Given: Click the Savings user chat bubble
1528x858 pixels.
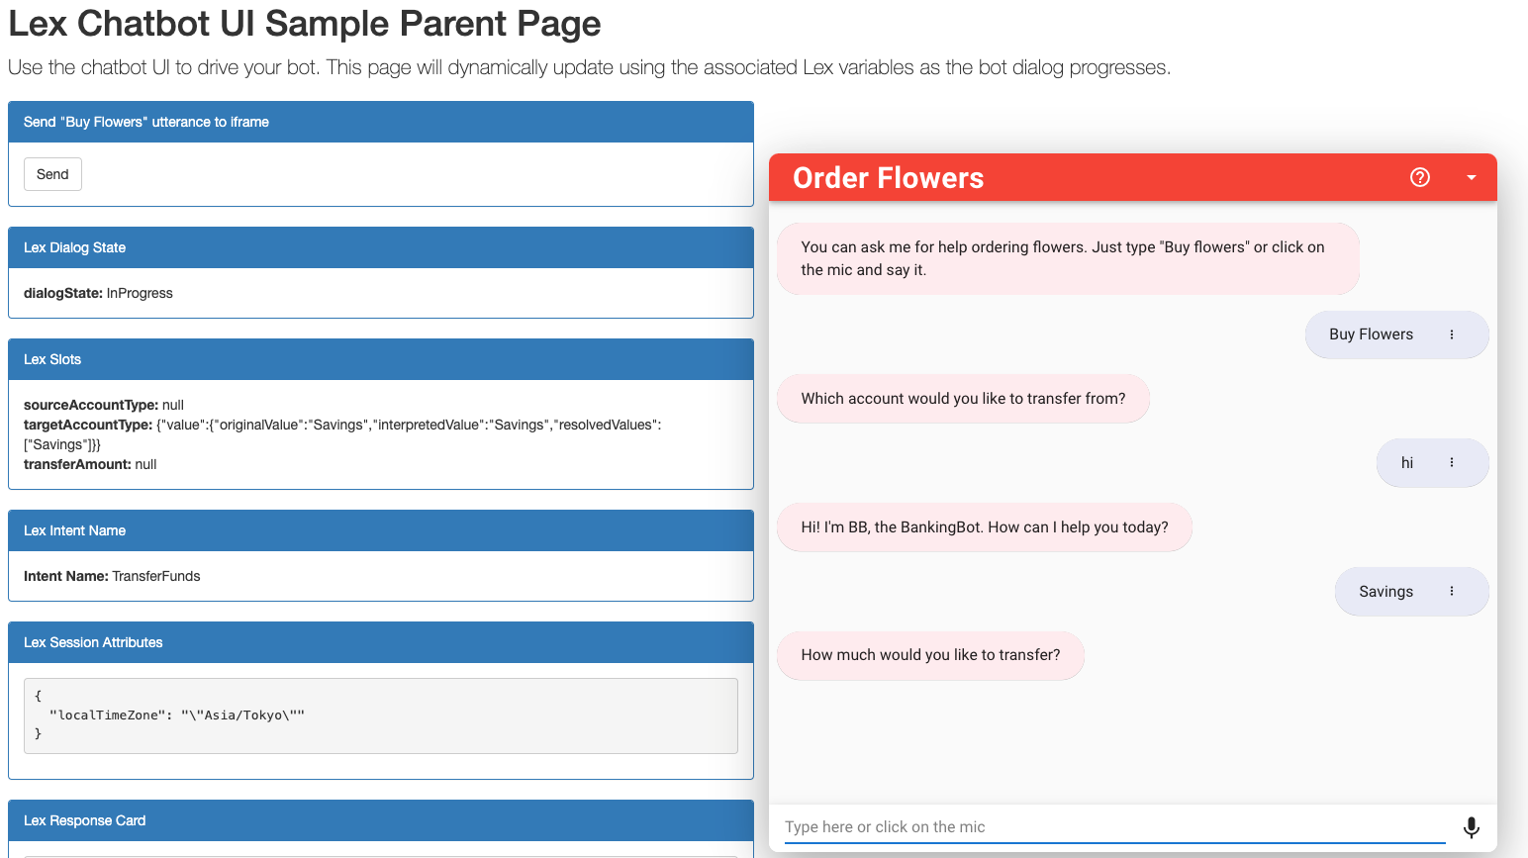Looking at the screenshot, I should 1385,591.
